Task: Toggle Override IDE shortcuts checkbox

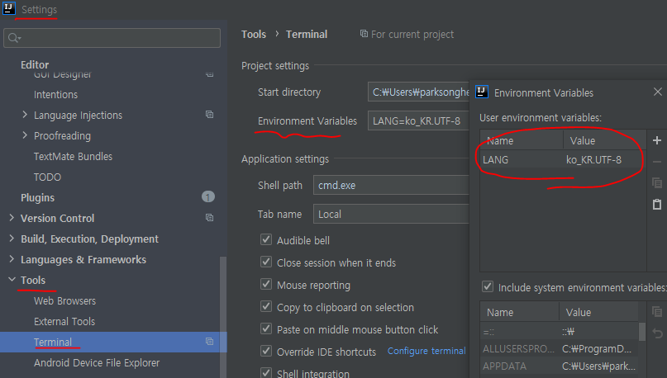Action: click(x=266, y=351)
